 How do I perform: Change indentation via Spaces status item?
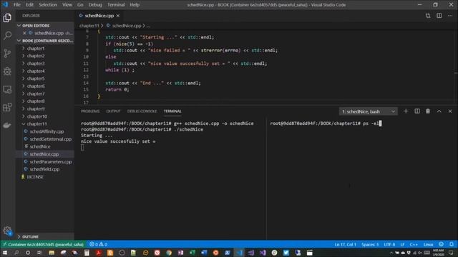pyautogui.click(x=370, y=244)
